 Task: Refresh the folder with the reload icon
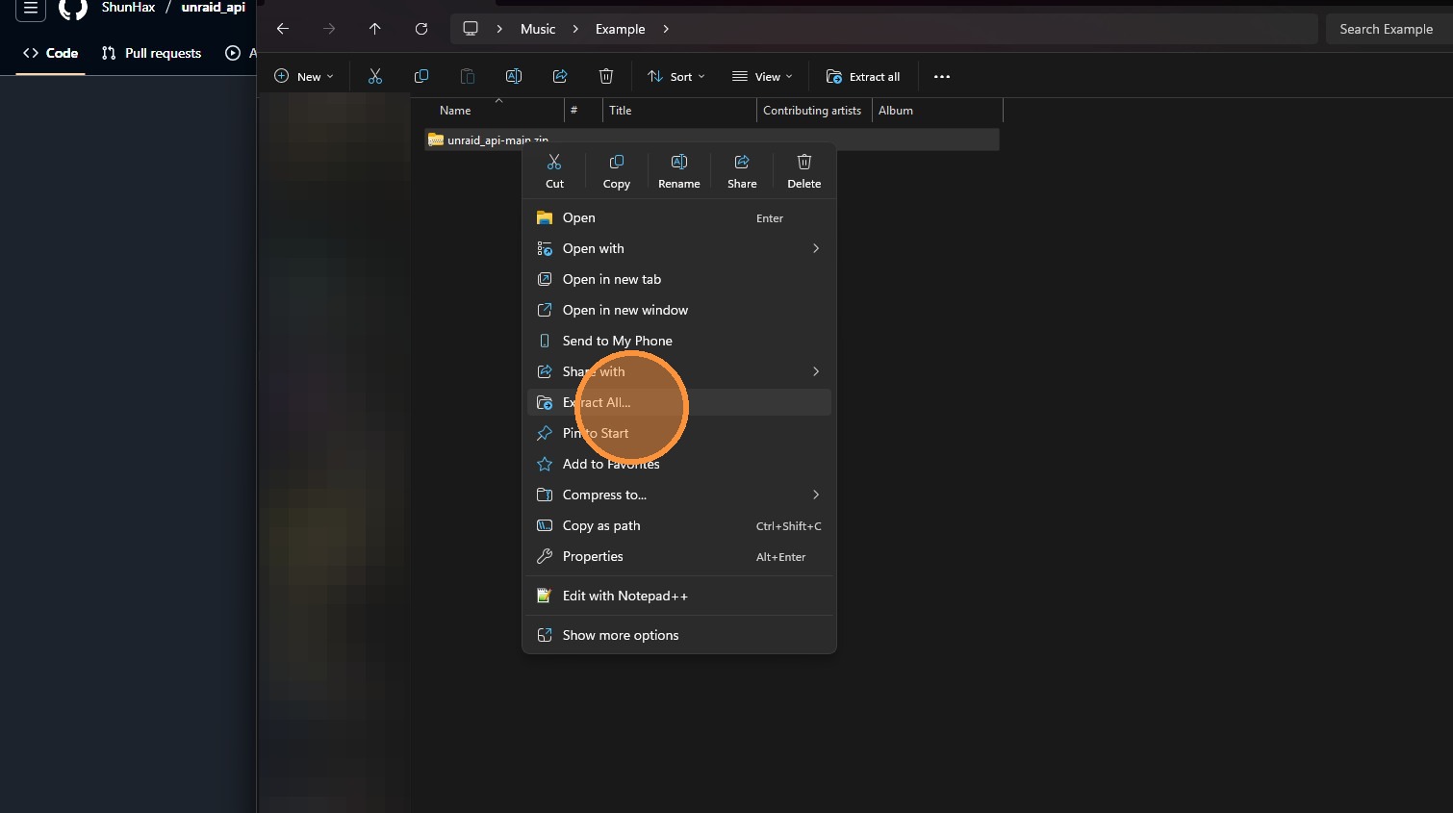(x=421, y=29)
